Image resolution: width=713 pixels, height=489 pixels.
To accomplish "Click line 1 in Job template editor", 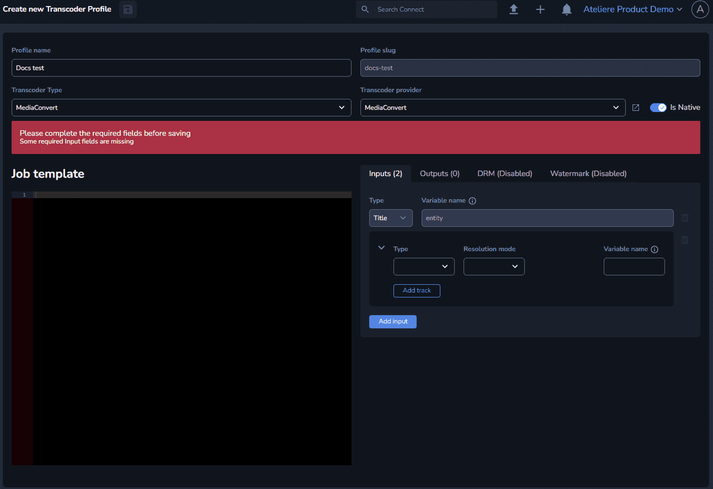I will (x=193, y=195).
